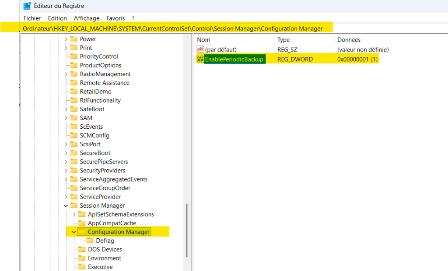Open the Fichier menu
Screen dimensions: 448x271
pos(32,18)
